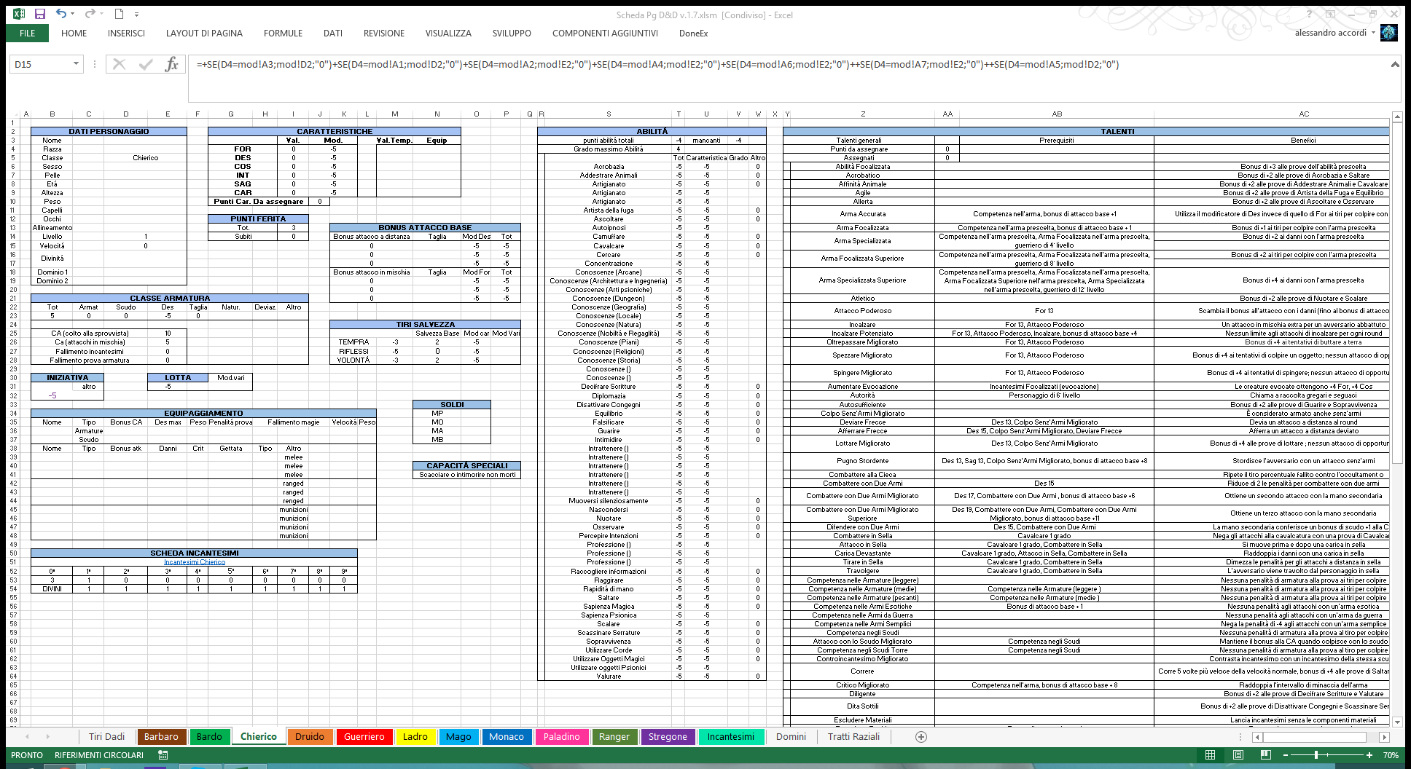1411x769 pixels.
Task: Click the New document icon
Action: (119, 14)
